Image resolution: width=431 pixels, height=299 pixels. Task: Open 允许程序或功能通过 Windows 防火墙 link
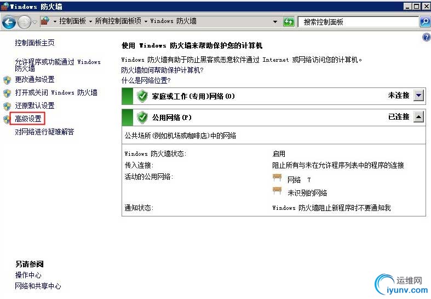tap(58, 65)
